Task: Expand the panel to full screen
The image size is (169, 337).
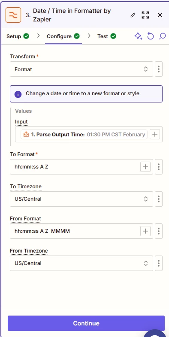Action: tap(145, 15)
